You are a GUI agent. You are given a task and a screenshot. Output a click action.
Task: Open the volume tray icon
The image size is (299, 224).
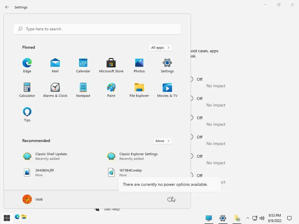[262, 218]
